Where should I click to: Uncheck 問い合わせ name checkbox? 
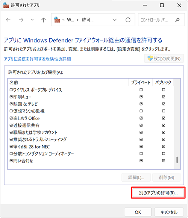pos(11,160)
